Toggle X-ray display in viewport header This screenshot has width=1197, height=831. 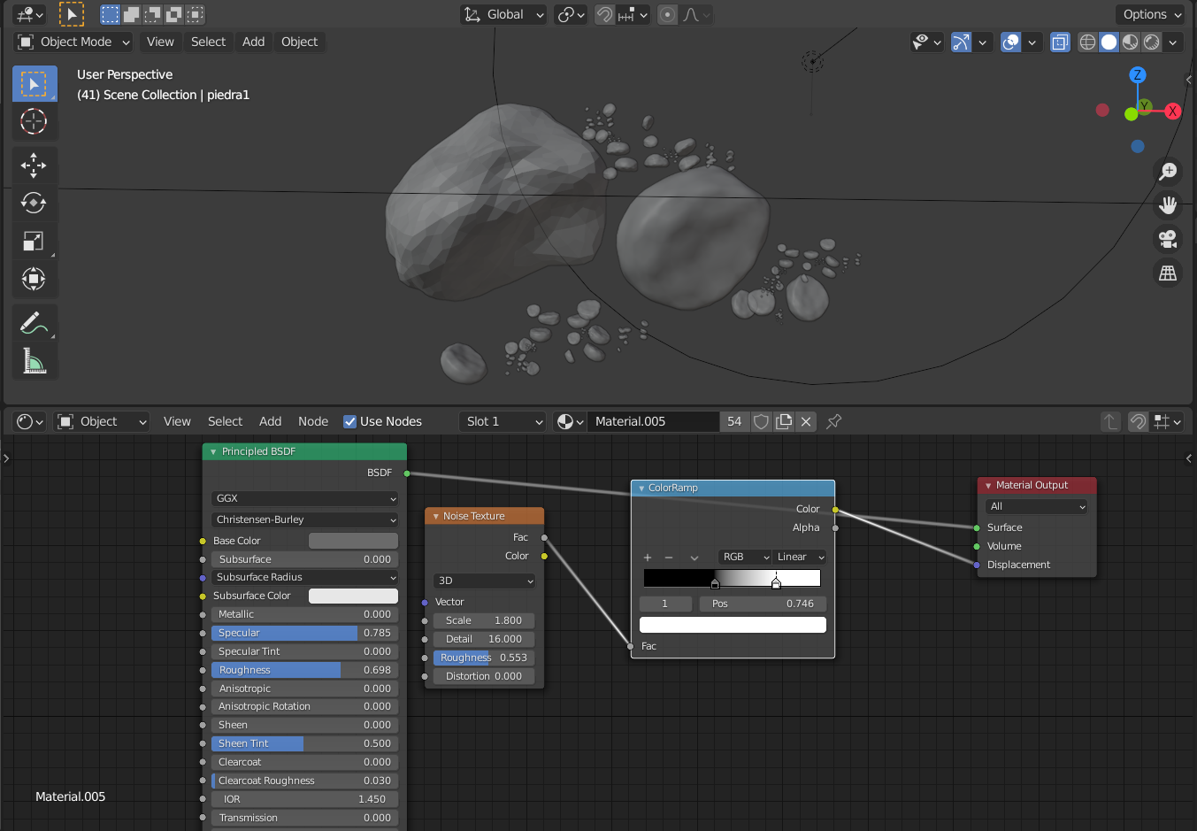(x=1060, y=42)
